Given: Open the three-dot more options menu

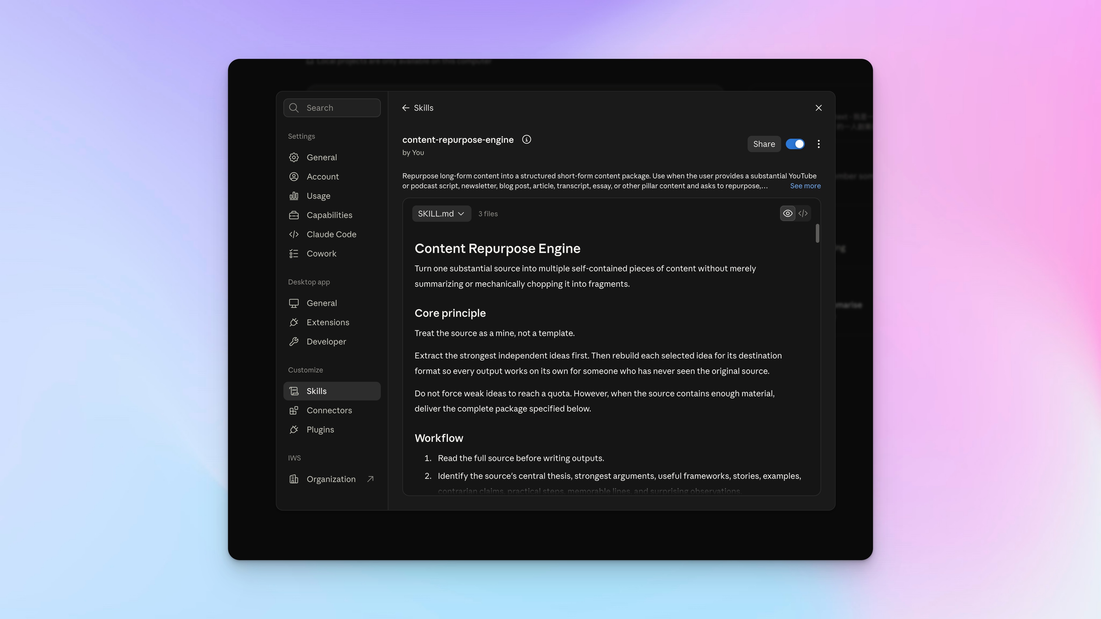Looking at the screenshot, I should [x=818, y=144].
